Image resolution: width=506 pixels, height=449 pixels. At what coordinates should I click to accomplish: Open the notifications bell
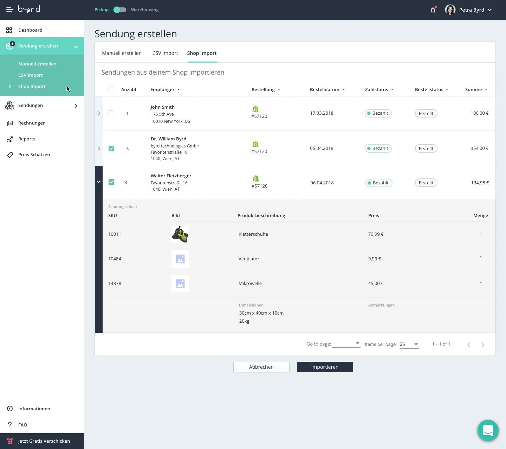coord(433,10)
